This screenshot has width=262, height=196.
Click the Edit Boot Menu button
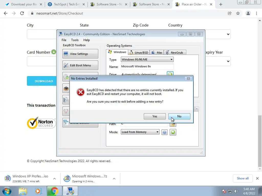80,65
